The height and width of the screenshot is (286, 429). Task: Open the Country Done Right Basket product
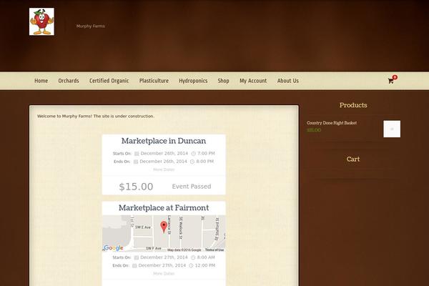click(x=332, y=123)
